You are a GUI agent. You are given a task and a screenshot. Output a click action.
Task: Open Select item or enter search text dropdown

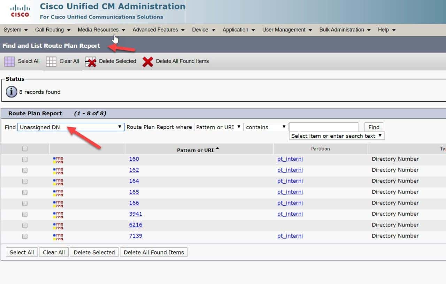click(x=337, y=136)
